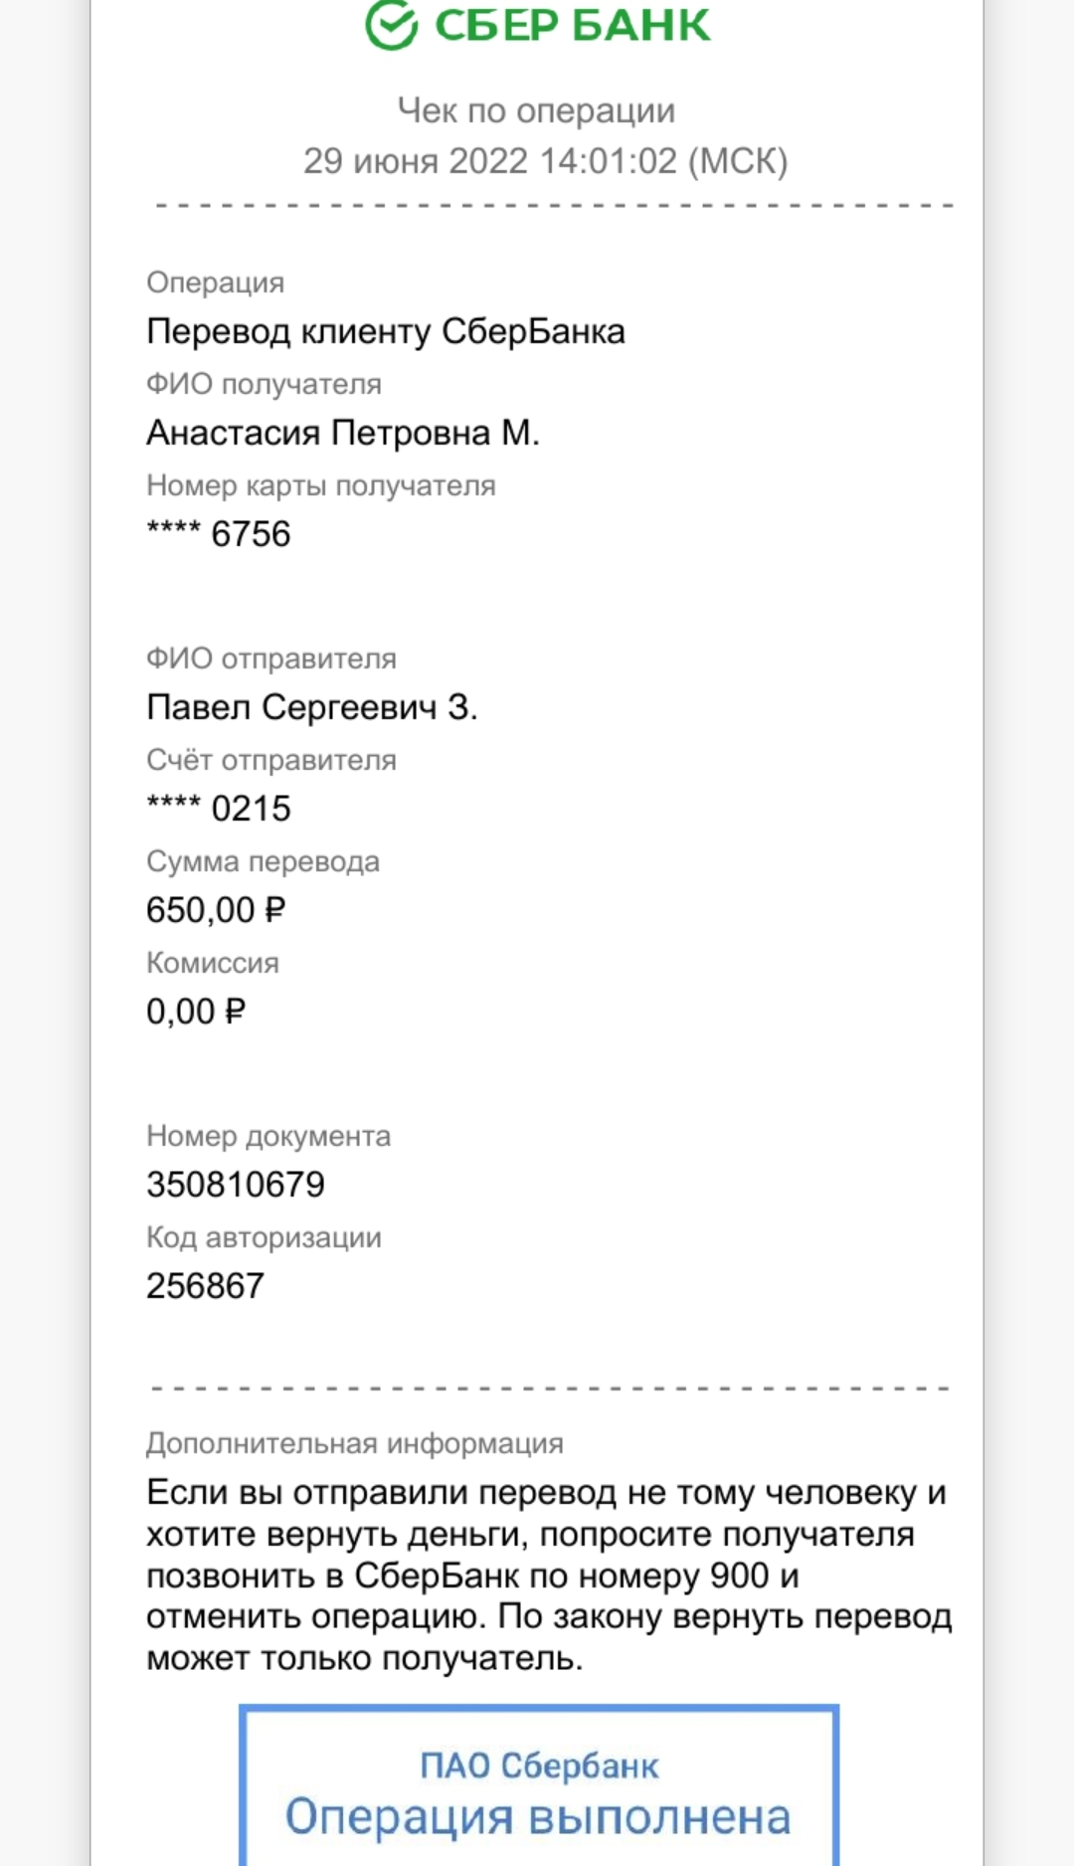
Task: Tap sender name Павел Сергеевич З.
Action: [312, 707]
